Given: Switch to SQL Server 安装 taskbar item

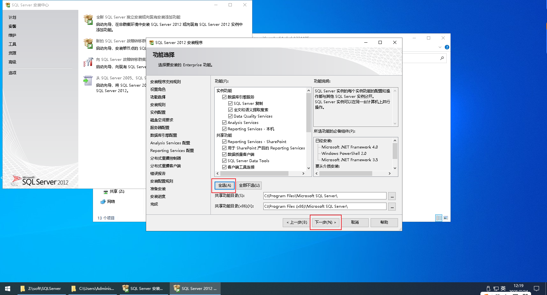Looking at the screenshot, I should click(x=144, y=289).
